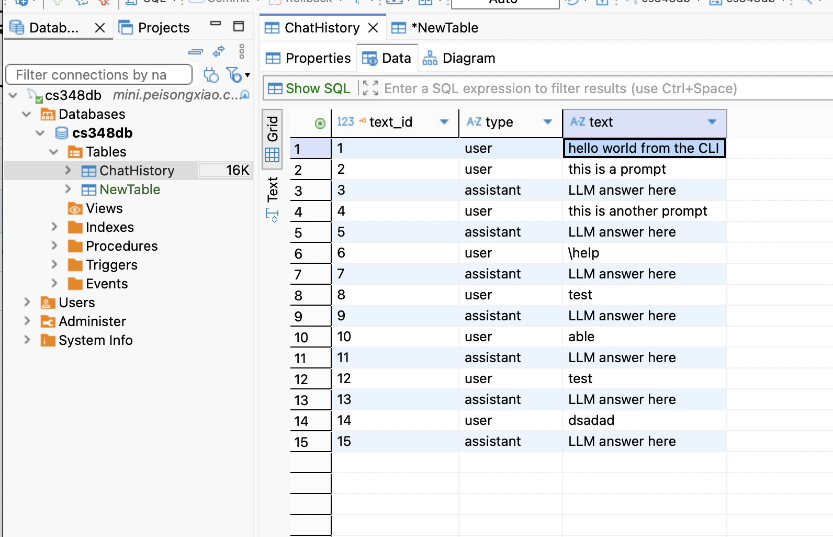Click the NewTable table icon in tree
The image size is (833, 537).
[x=88, y=189]
